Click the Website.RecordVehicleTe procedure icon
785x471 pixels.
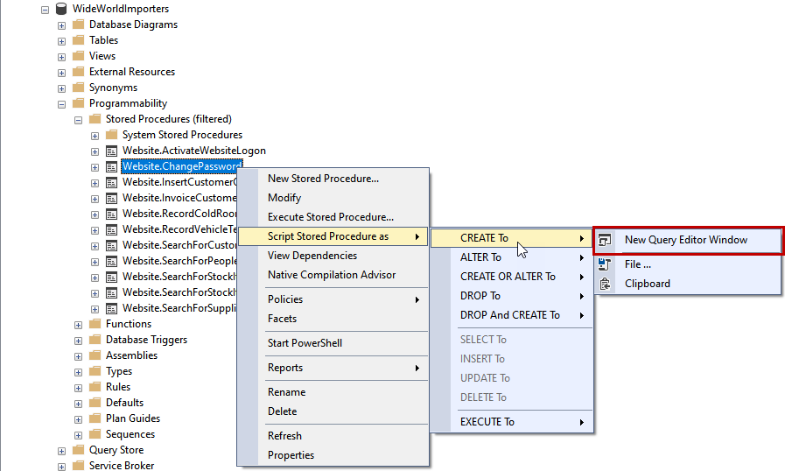click(112, 229)
